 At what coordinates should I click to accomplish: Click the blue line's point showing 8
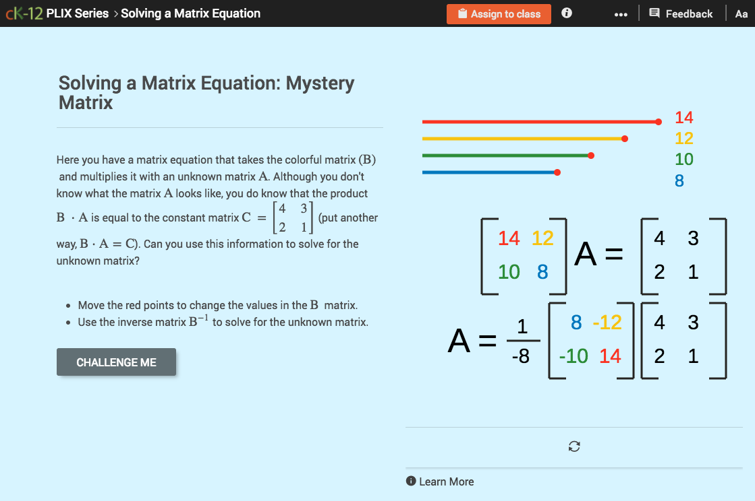tap(557, 172)
